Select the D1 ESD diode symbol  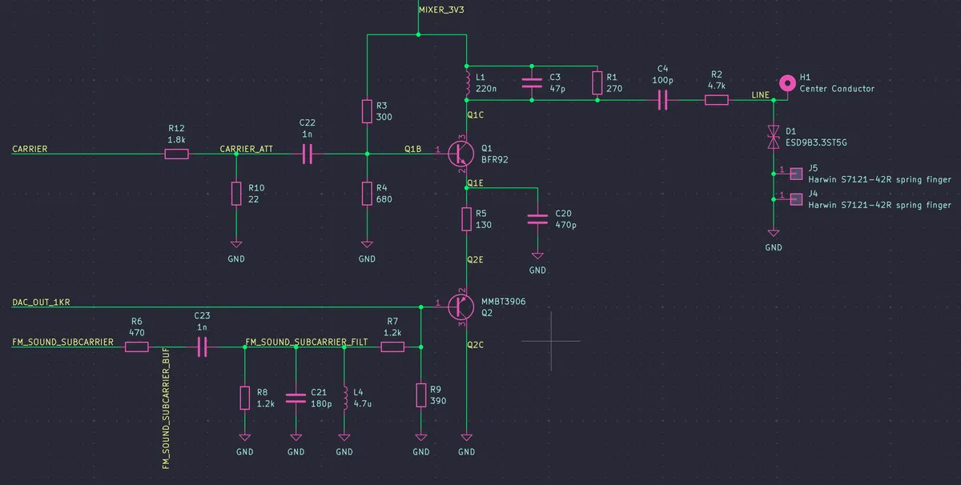click(x=774, y=137)
